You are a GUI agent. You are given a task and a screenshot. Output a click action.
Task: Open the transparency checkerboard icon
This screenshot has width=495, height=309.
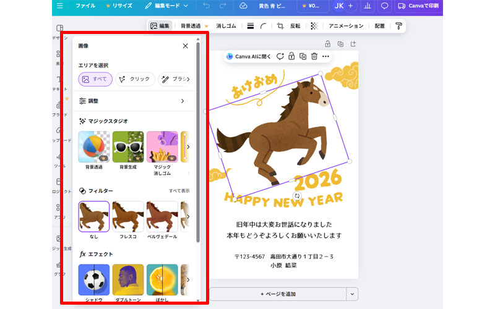pos(314,26)
